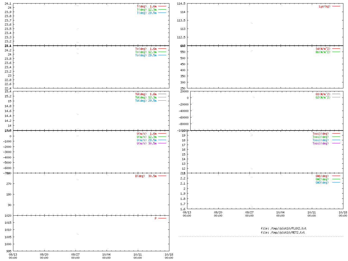Select the Lys(kg) legend entry

[x=324, y=6]
